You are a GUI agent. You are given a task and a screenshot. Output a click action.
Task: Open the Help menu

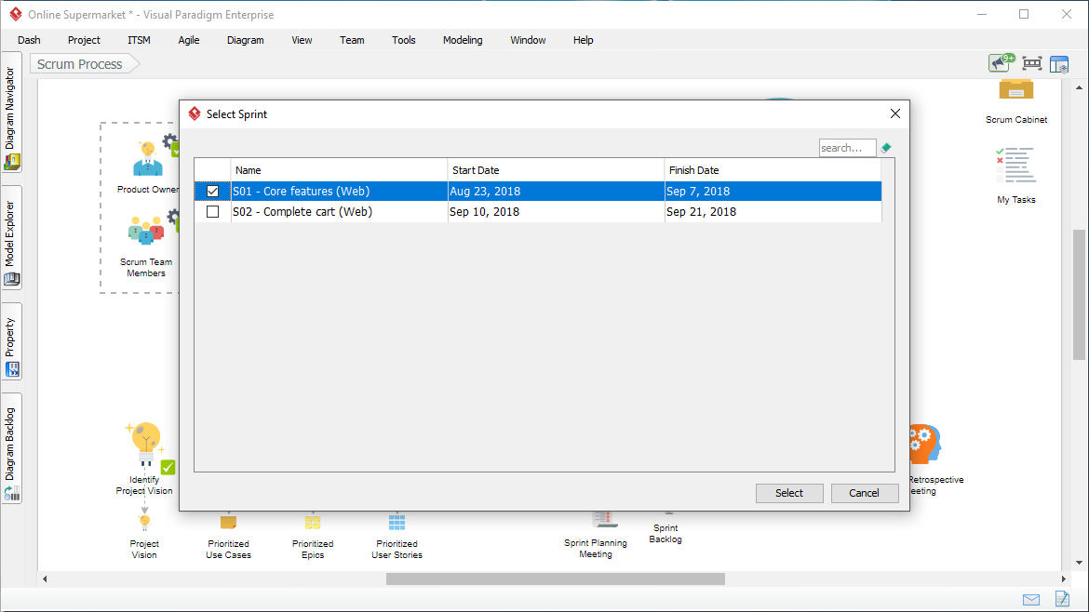[x=584, y=40]
